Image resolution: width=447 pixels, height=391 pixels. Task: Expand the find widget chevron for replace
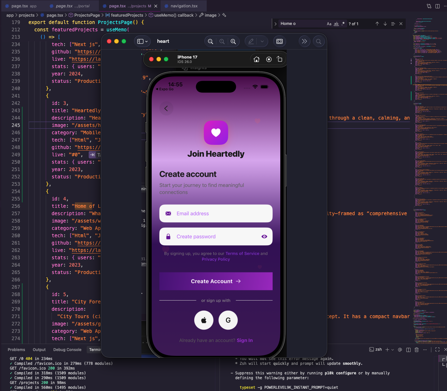coord(275,23)
